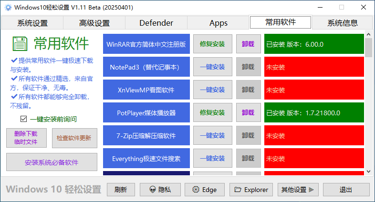Click scrollbar up arrow in software list
The image size is (375, 202).
pos(368,34)
